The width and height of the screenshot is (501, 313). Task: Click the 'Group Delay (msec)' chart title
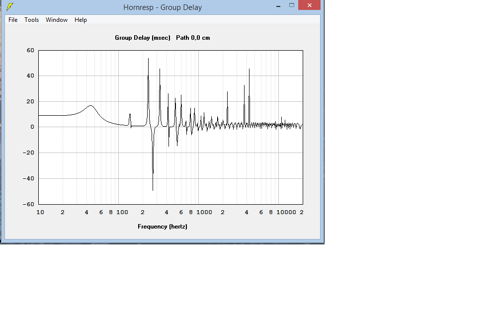(143, 38)
